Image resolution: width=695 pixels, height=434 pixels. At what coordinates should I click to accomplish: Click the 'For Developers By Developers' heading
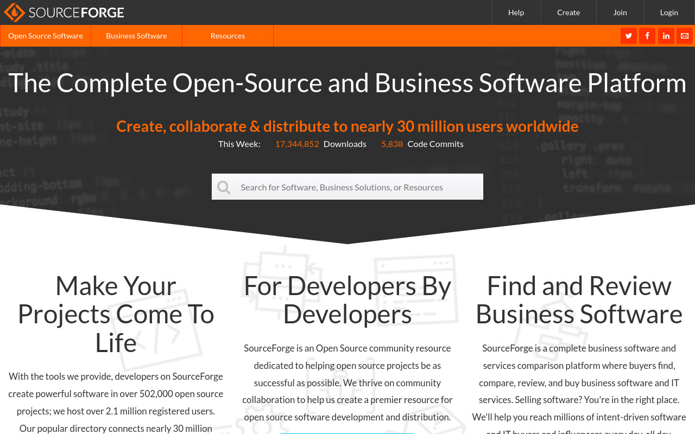[x=347, y=300]
